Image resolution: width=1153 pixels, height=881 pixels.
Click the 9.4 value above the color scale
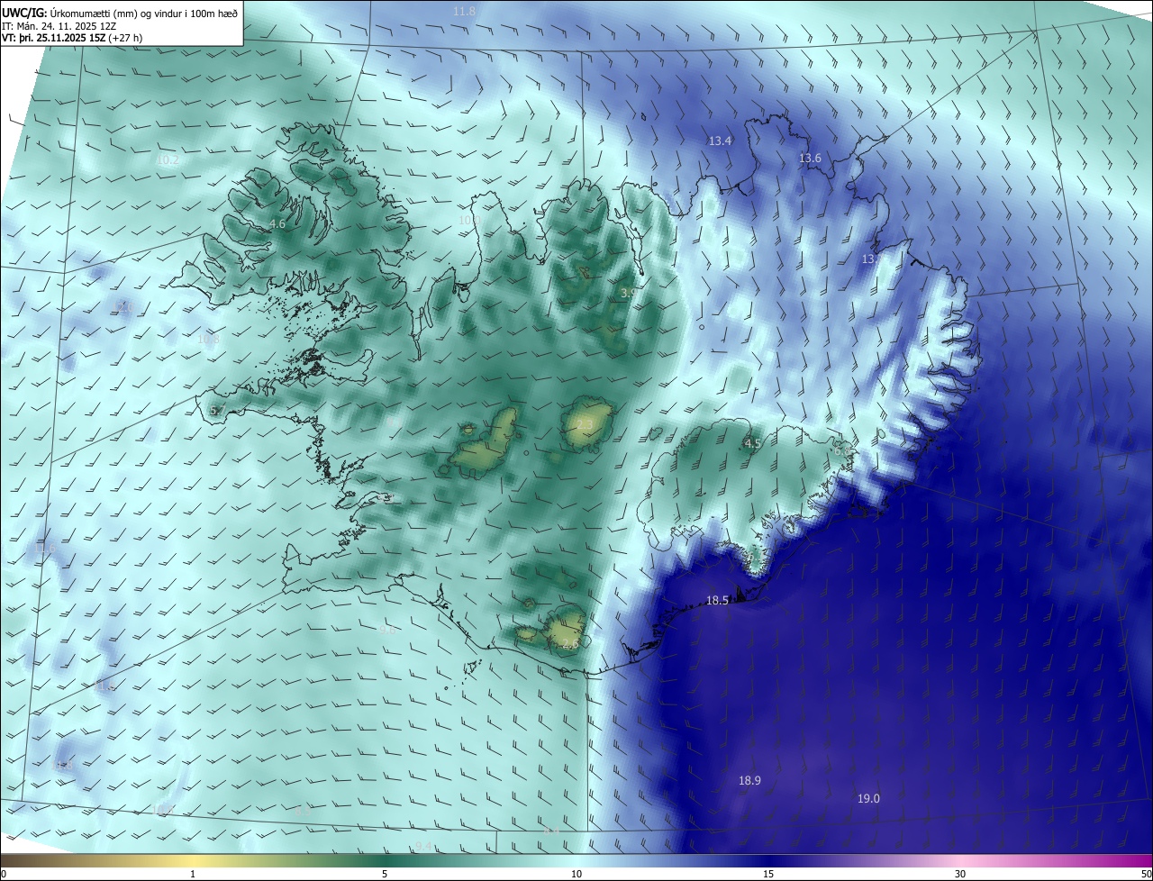point(423,846)
